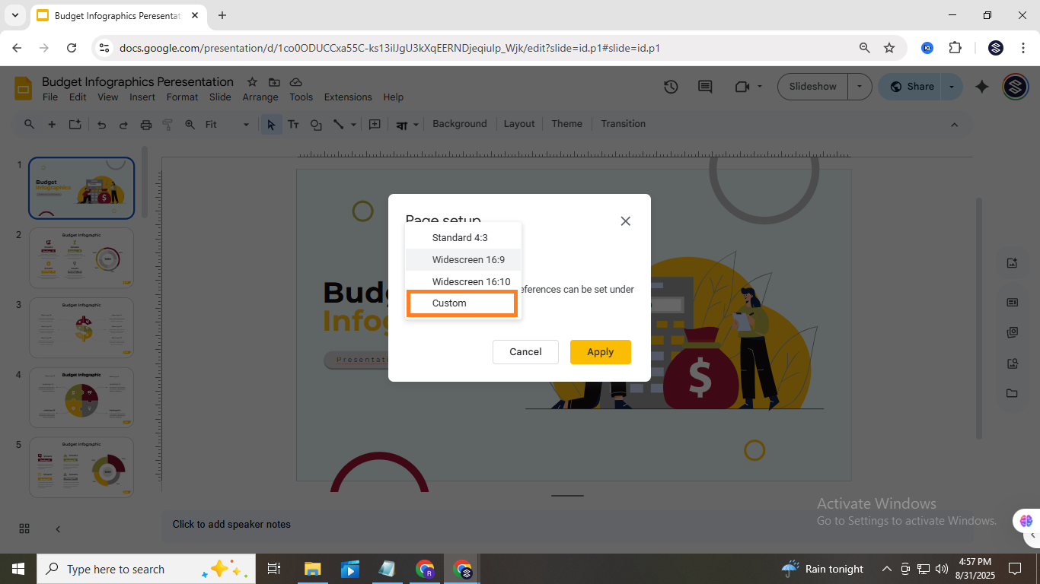Screen dimensions: 1040x584
Task: Click the Cancel button
Action: click(525, 352)
